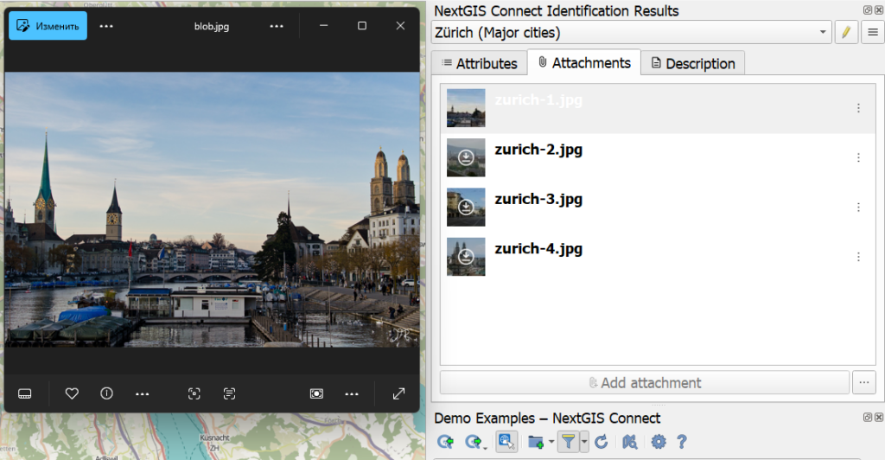The image size is (885, 460).
Task: Click the create new folder icon
Action: pos(536,441)
